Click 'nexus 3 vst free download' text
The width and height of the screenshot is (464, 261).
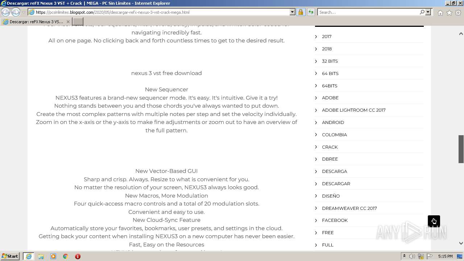[166, 73]
